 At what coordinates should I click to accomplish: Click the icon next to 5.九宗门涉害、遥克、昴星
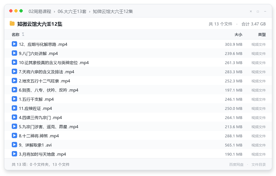[14, 126]
